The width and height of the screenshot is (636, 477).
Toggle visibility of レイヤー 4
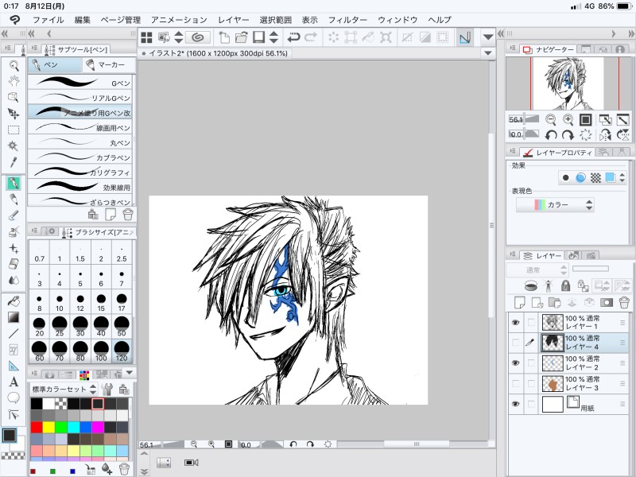[x=515, y=343]
